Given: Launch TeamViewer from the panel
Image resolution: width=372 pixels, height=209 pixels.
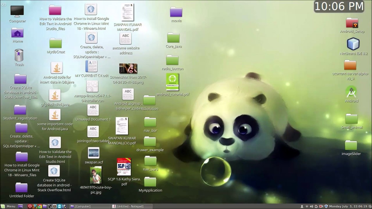Looking at the screenshot, I should pos(59,206).
